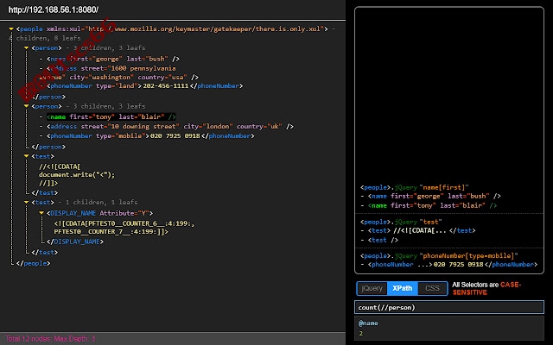553x345 pixels.
Task: Collapse the root people node triangle
Action: coord(11,28)
